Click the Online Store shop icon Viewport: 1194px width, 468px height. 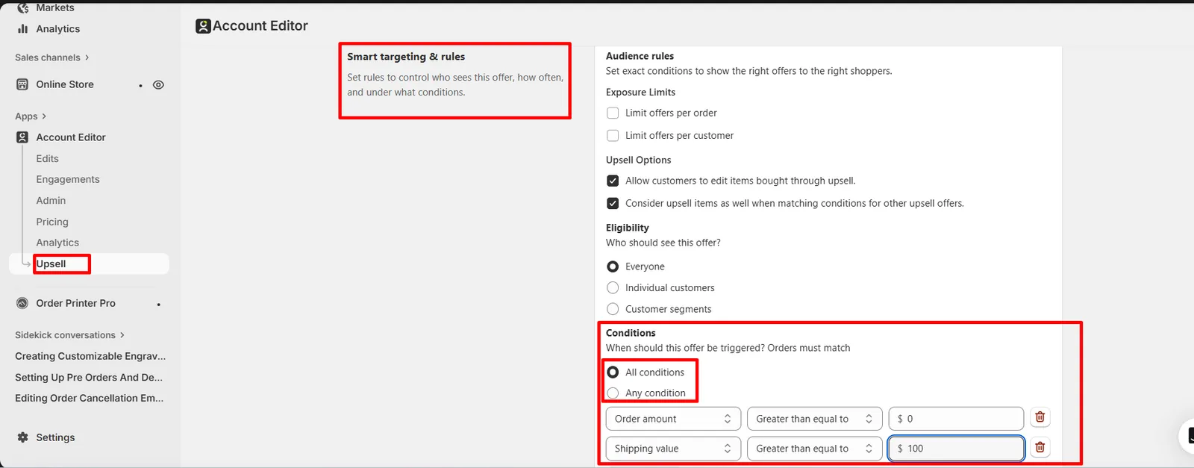point(22,84)
